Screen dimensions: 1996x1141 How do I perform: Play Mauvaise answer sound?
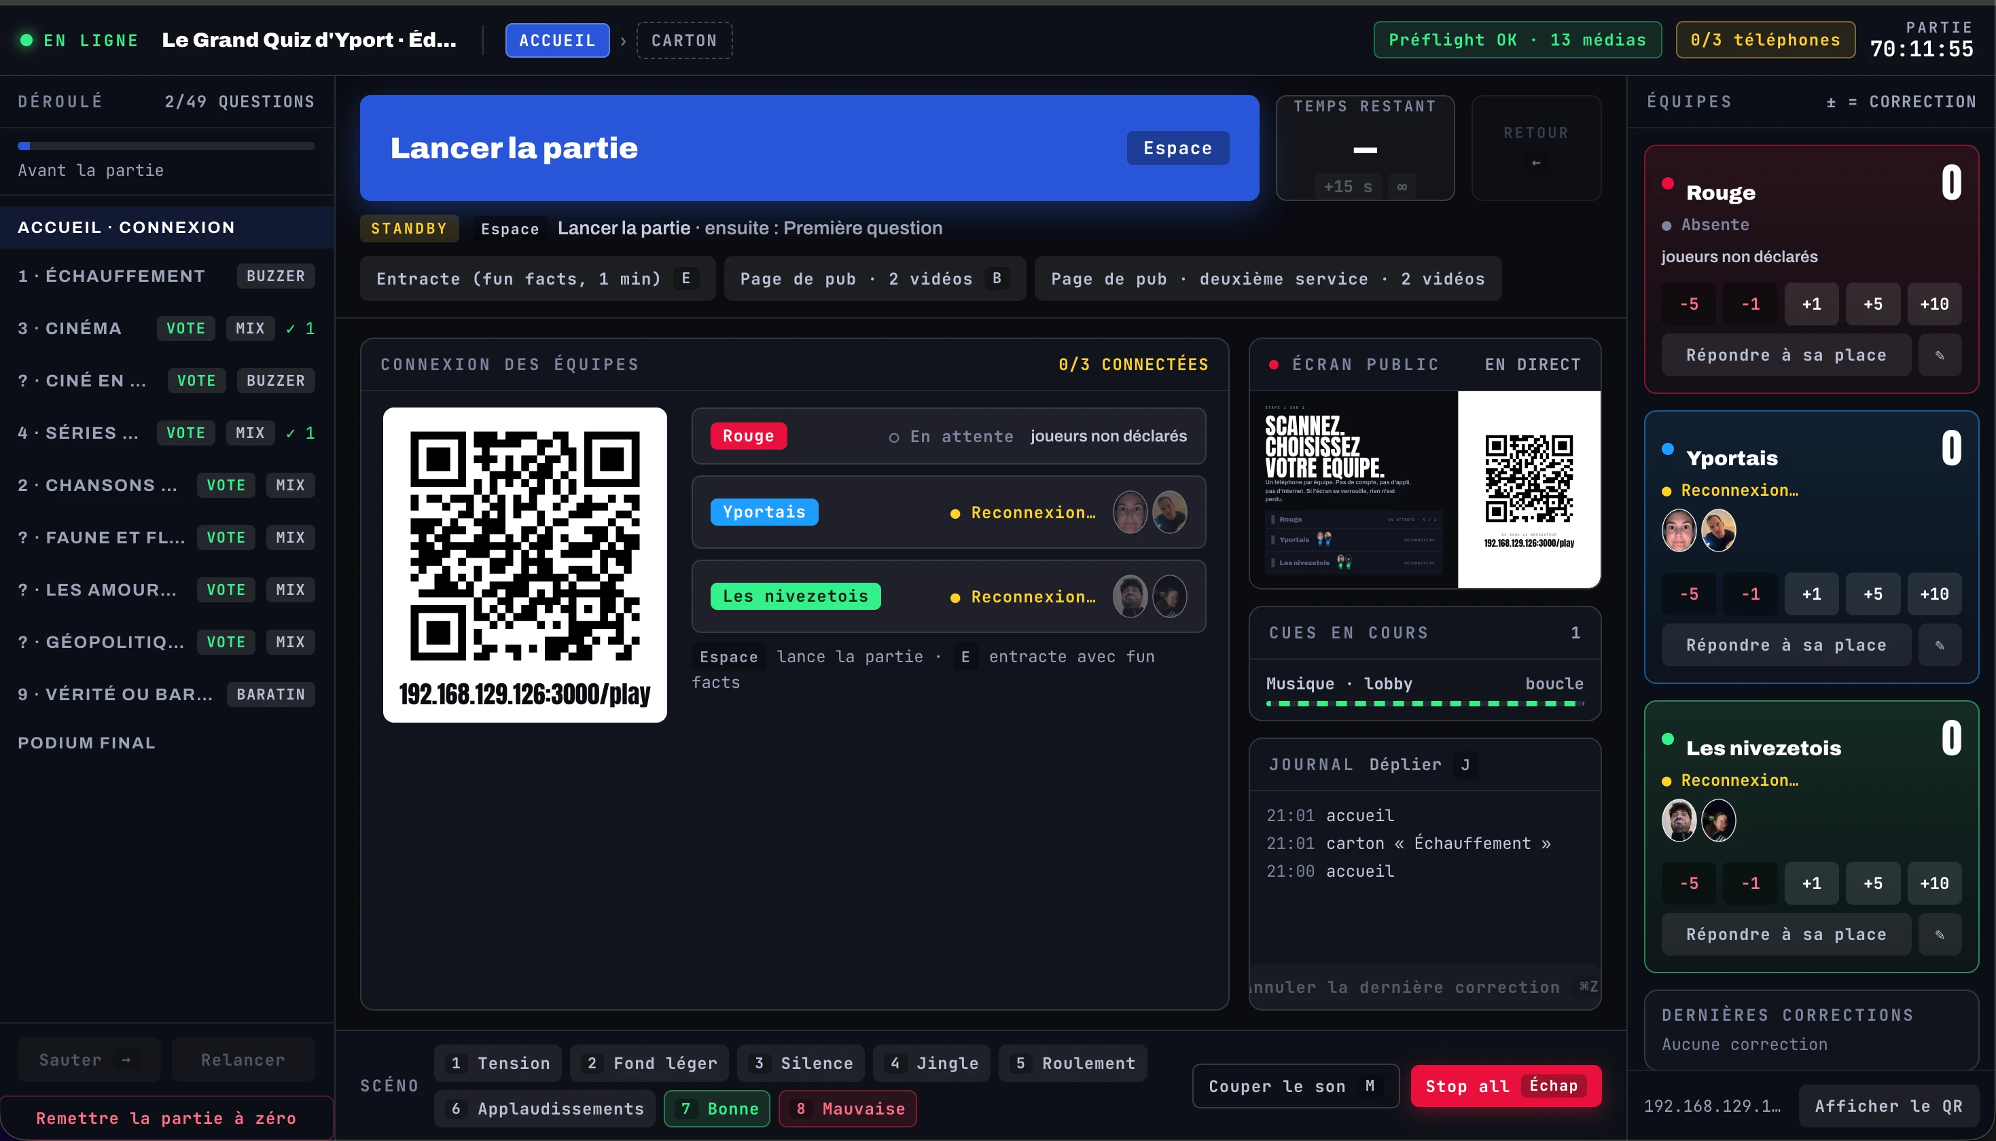click(x=848, y=1109)
